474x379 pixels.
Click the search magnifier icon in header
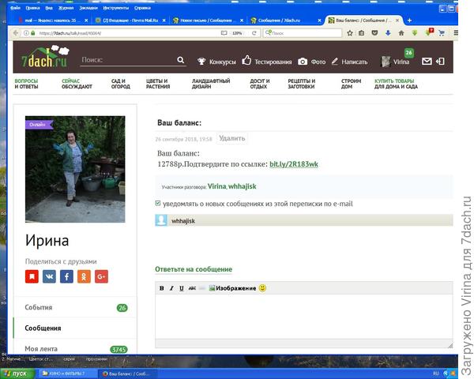coord(180,60)
